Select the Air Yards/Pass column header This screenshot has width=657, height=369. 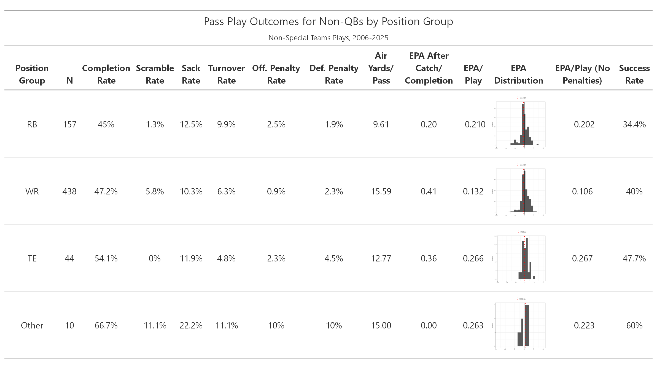point(381,68)
